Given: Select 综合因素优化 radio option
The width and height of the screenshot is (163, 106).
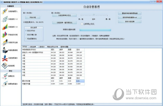Looking at the screenshot, I should click(x=26, y=39).
